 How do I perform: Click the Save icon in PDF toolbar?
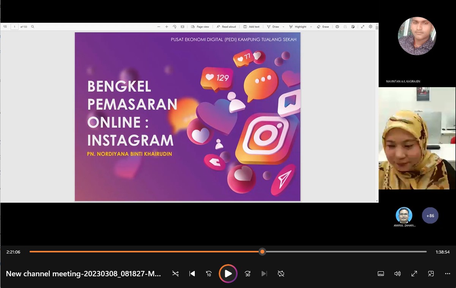coord(345,27)
